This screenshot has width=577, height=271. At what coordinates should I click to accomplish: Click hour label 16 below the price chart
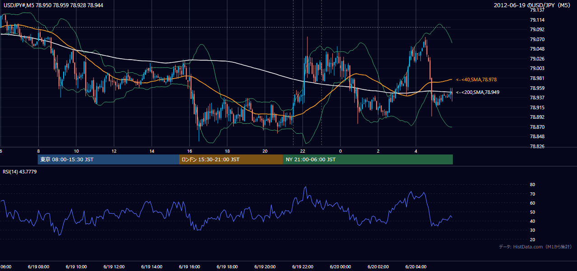point(190,151)
